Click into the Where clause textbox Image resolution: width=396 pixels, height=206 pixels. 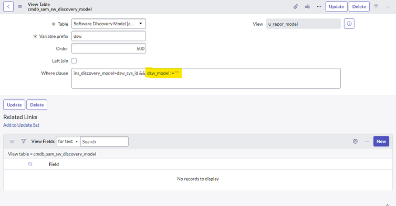206,78
